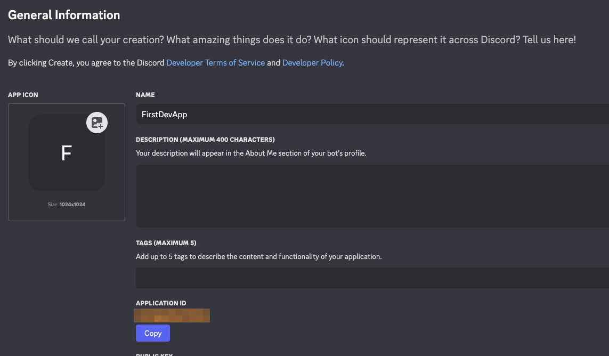Click the General Information heading
The width and height of the screenshot is (609, 356).
pyautogui.click(x=64, y=15)
